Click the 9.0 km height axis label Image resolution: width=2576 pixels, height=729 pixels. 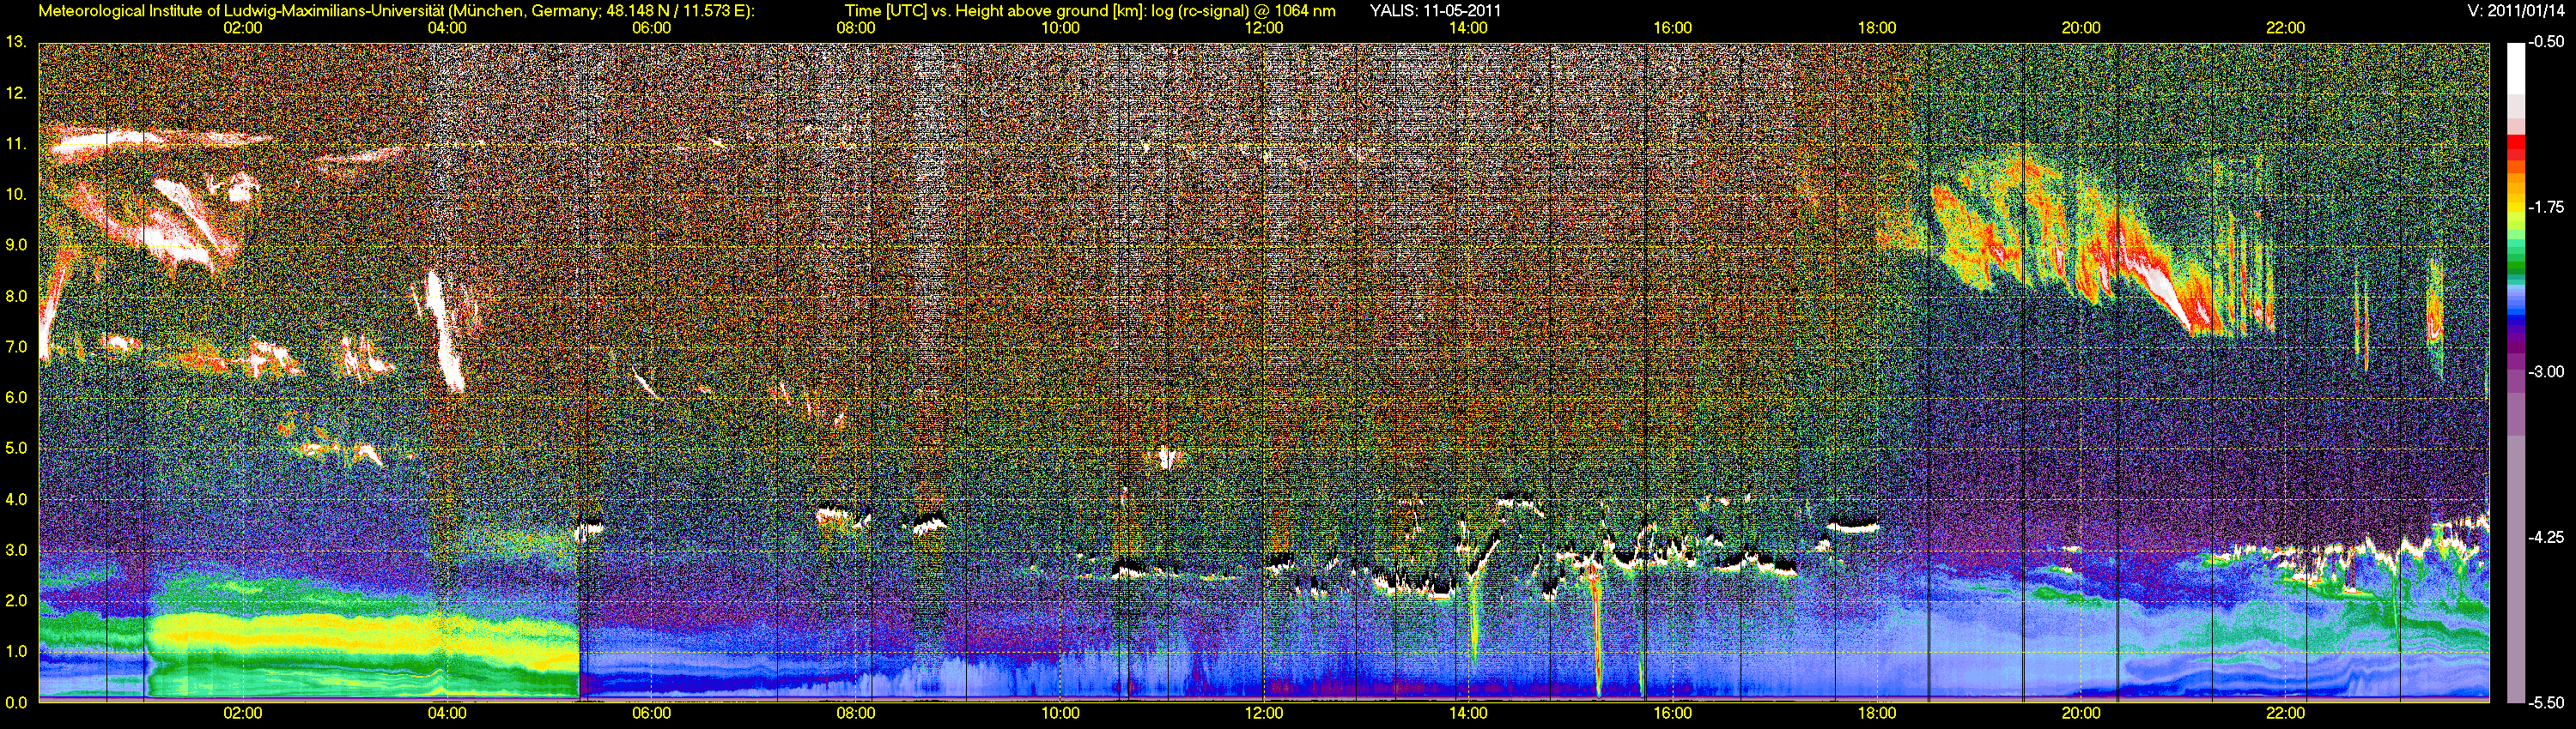pyautogui.click(x=16, y=245)
